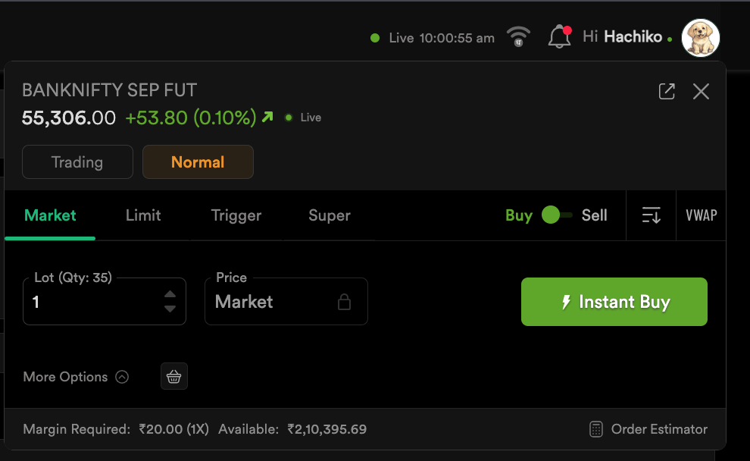This screenshot has height=461, width=750.
Task: Pop out order window icon
Action: coord(667,92)
